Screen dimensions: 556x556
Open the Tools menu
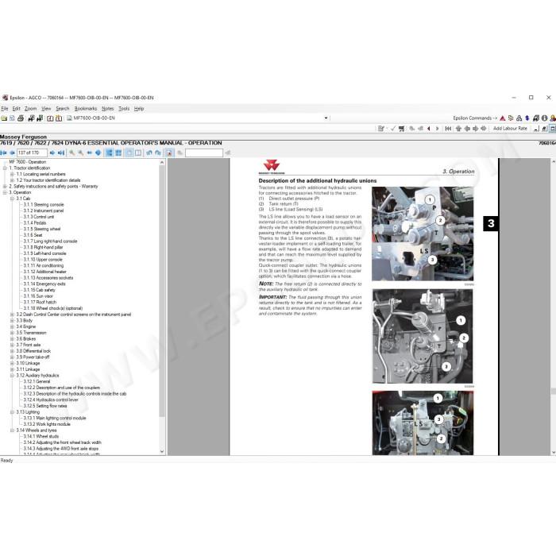tap(124, 109)
